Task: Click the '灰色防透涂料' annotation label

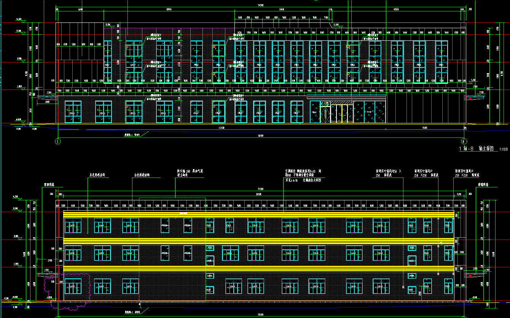Action: click(x=97, y=176)
